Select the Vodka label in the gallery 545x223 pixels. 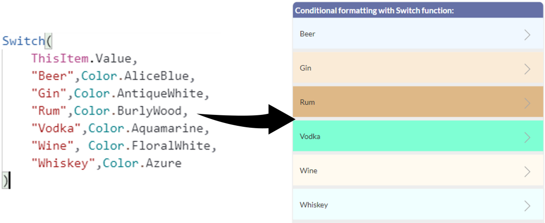pyautogui.click(x=310, y=136)
